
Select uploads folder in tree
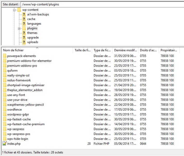click(x=33, y=42)
